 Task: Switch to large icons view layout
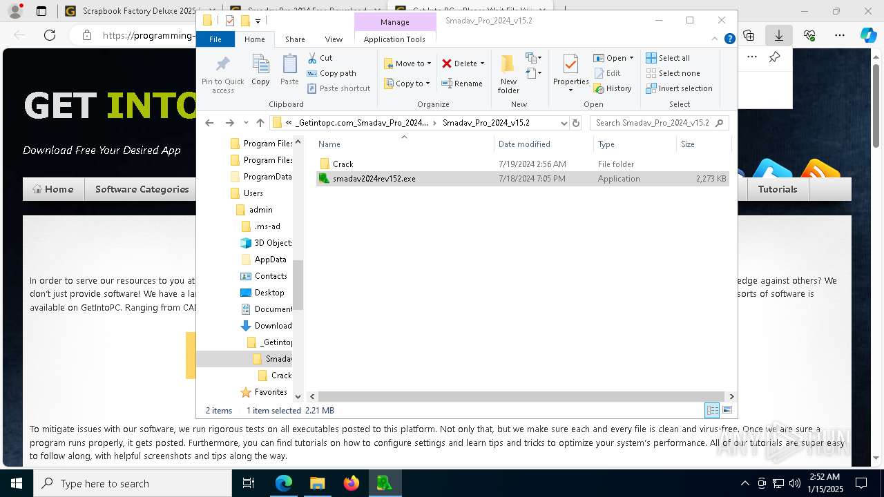(x=727, y=411)
